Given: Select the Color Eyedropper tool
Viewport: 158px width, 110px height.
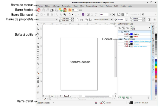Looking at the screenshot, I should point(38,87).
